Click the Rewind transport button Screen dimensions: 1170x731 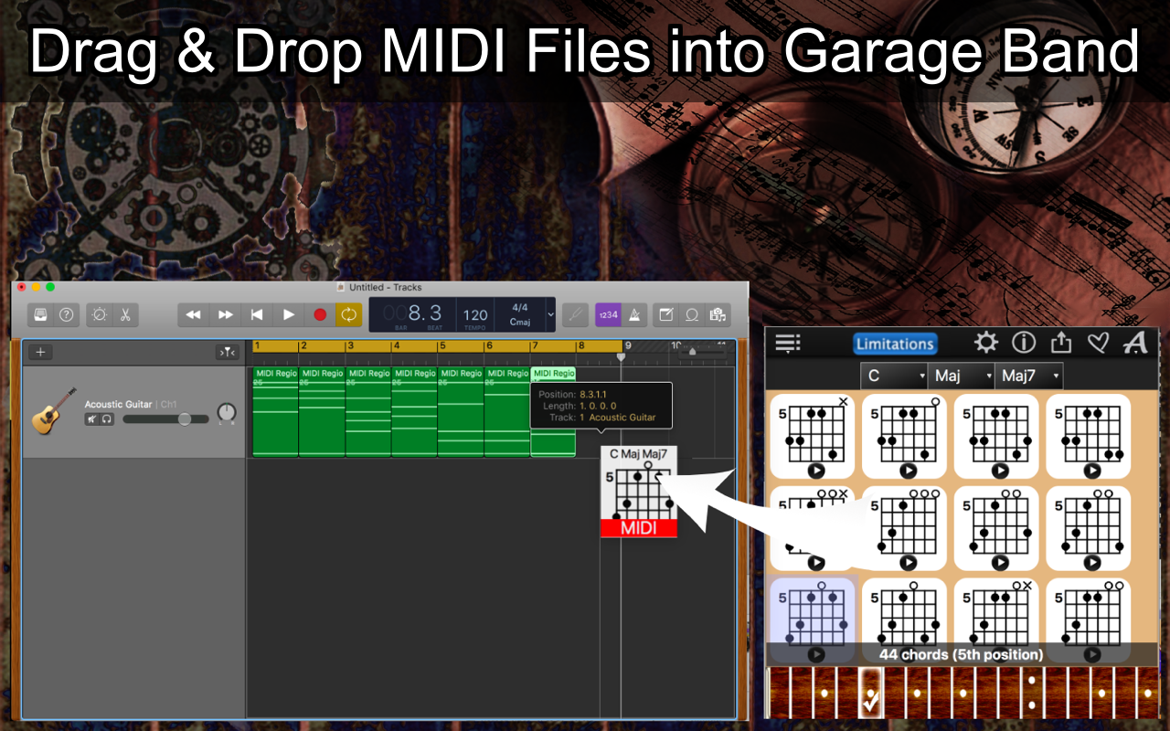193,314
